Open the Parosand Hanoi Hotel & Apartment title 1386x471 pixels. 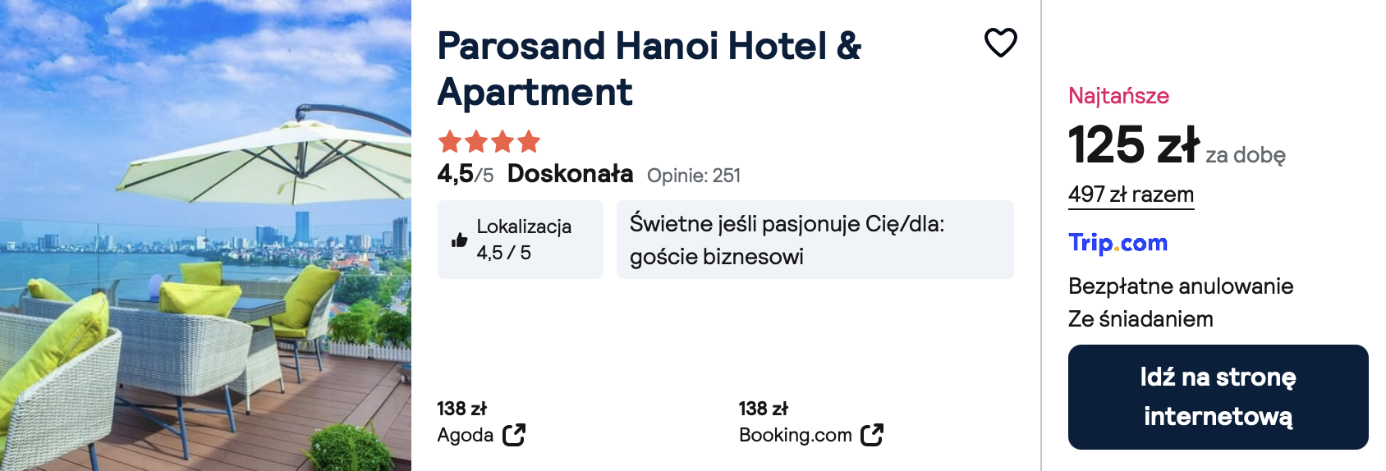[649, 68]
